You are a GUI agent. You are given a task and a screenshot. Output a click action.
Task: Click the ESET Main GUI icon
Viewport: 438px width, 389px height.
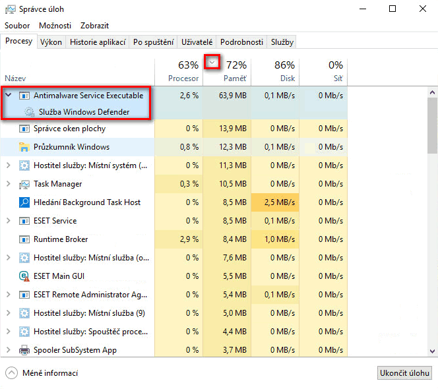pyautogui.click(x=24, y=276)
